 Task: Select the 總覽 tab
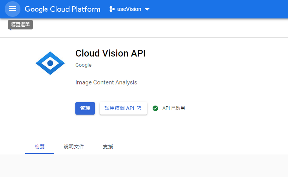[x=40, y=147]
